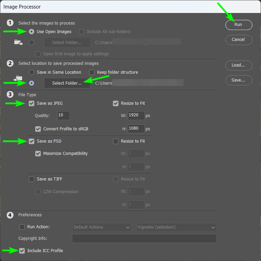Toggle Resize to Fit for JPEG
This screenshot has height=261, width=261.
coord(116,103)
